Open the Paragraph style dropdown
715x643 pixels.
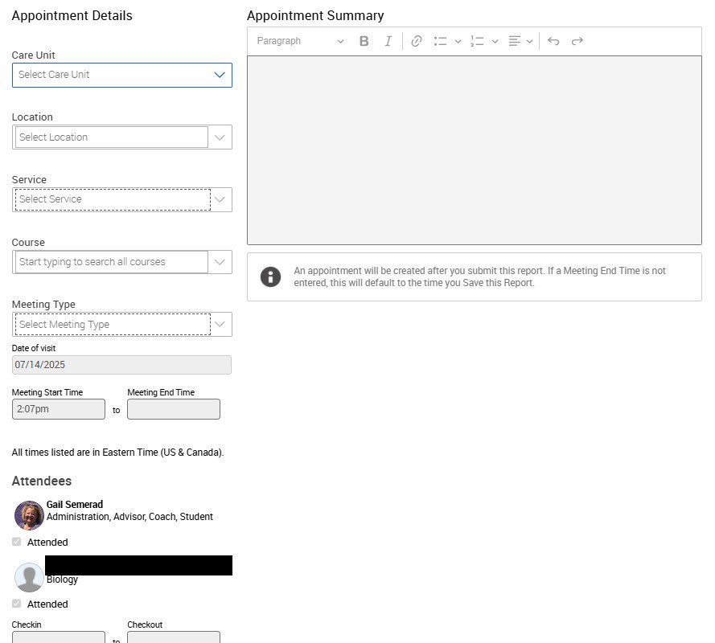[x=298, y=41]
